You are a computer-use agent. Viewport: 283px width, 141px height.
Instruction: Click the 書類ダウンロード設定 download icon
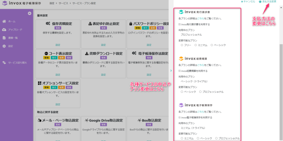tap(86, 53)
